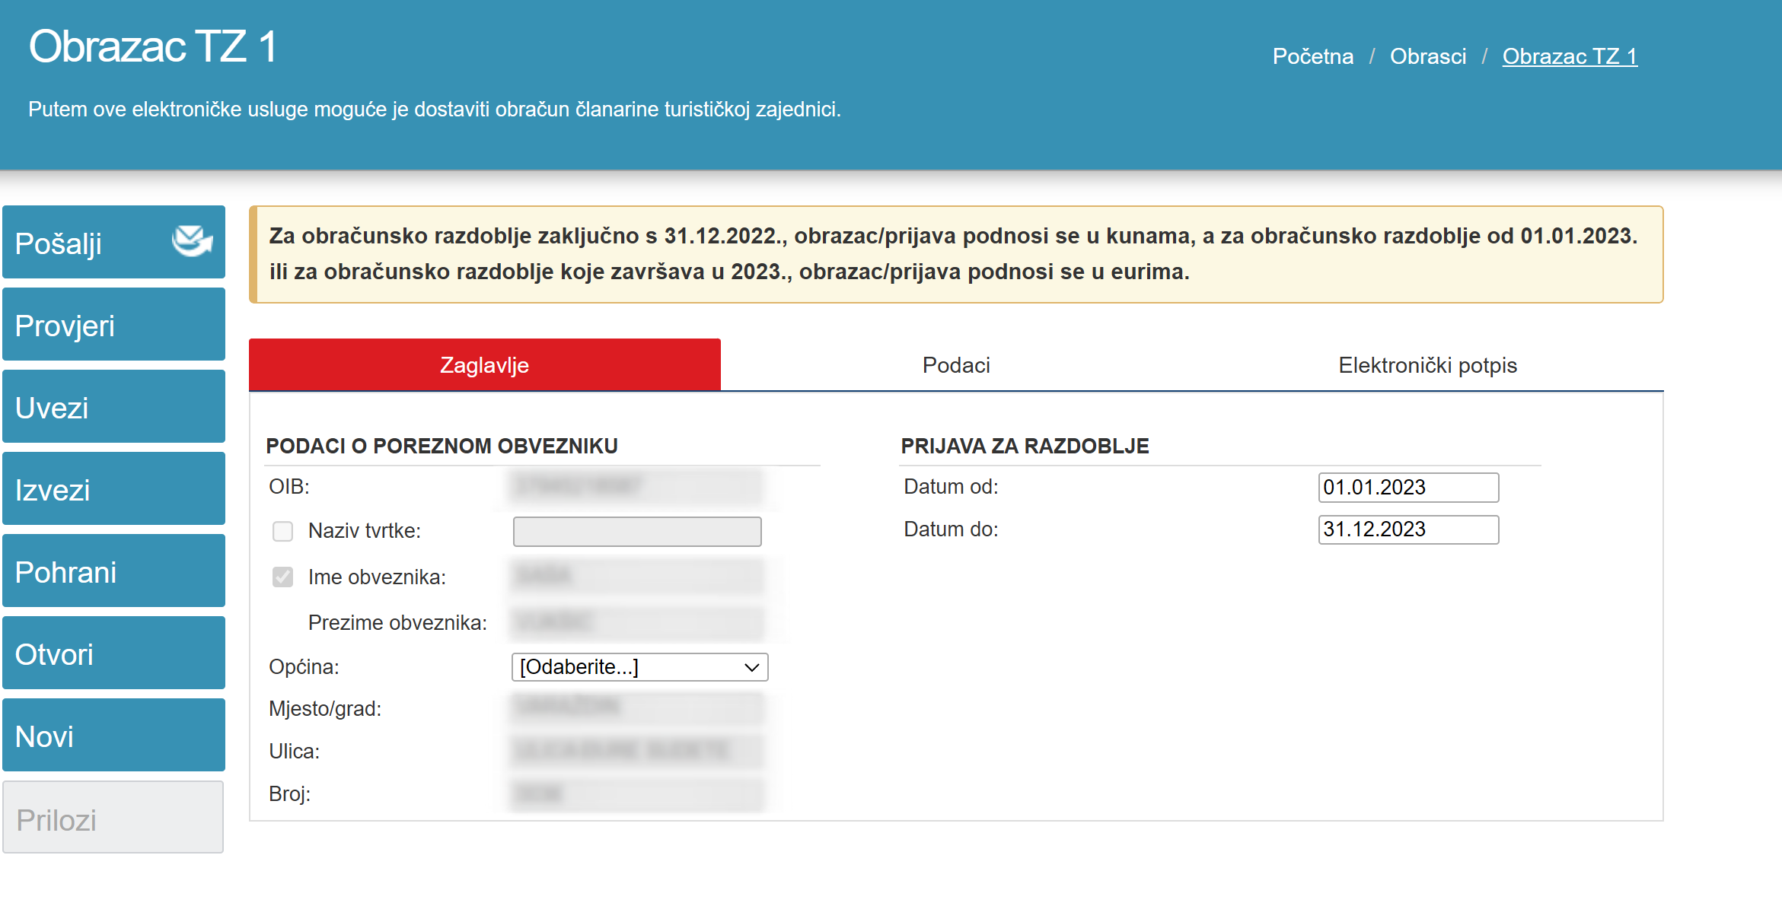Image resolution: width=1782 pixels, height=906 pixels.
Task: Open the Obrasci breadcrumb link
Action: (1428, 56)
